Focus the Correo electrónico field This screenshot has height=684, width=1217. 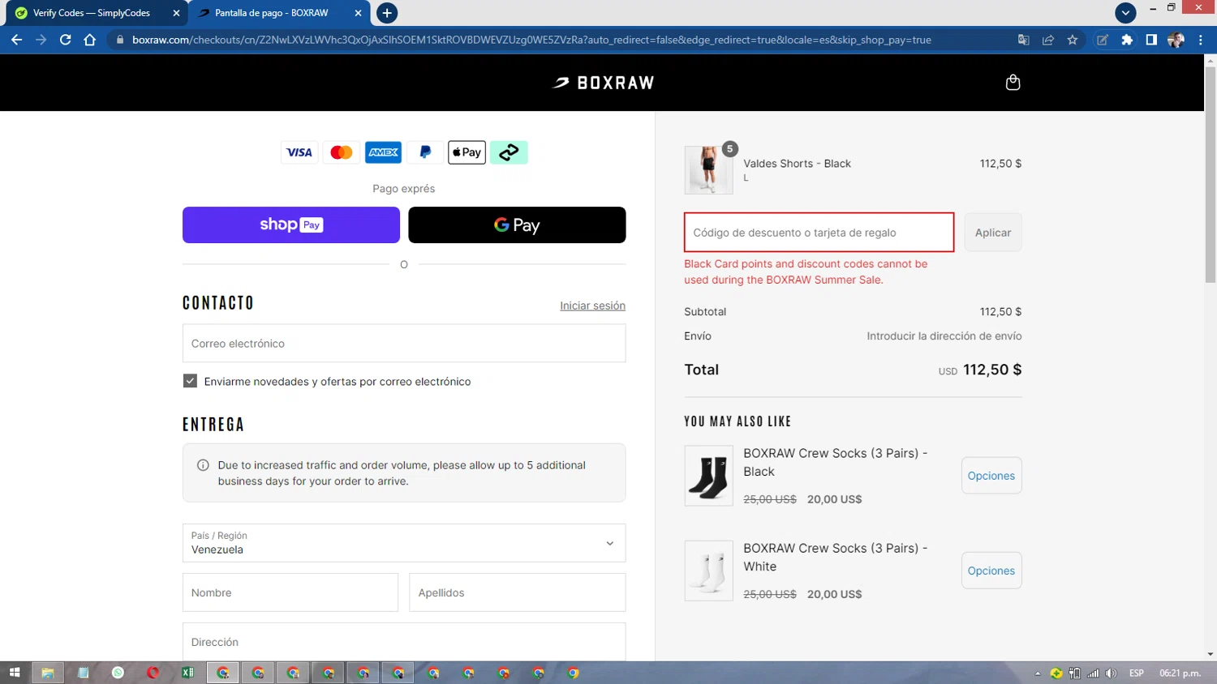(x=404, y=344)
